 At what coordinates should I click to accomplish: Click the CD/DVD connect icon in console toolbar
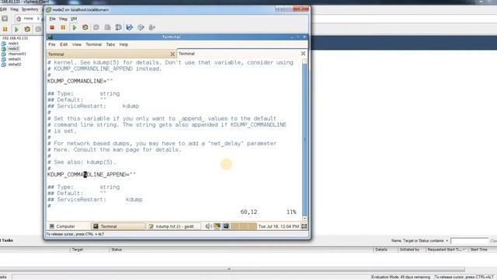click(x=141, y=28)
